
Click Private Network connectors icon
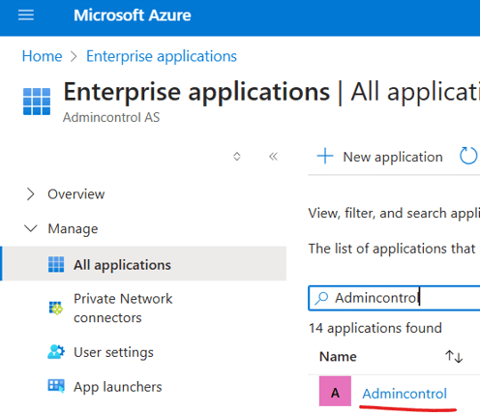(56, 309)
